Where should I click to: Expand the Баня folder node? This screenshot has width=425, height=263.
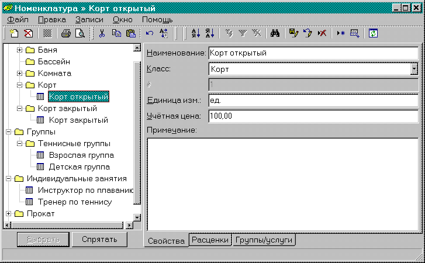tap(19, 50)
